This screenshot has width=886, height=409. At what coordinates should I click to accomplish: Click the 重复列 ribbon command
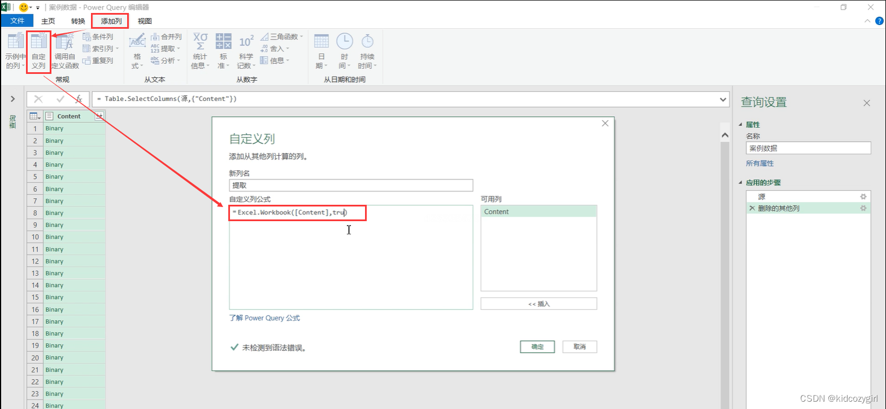coord(98,60)
